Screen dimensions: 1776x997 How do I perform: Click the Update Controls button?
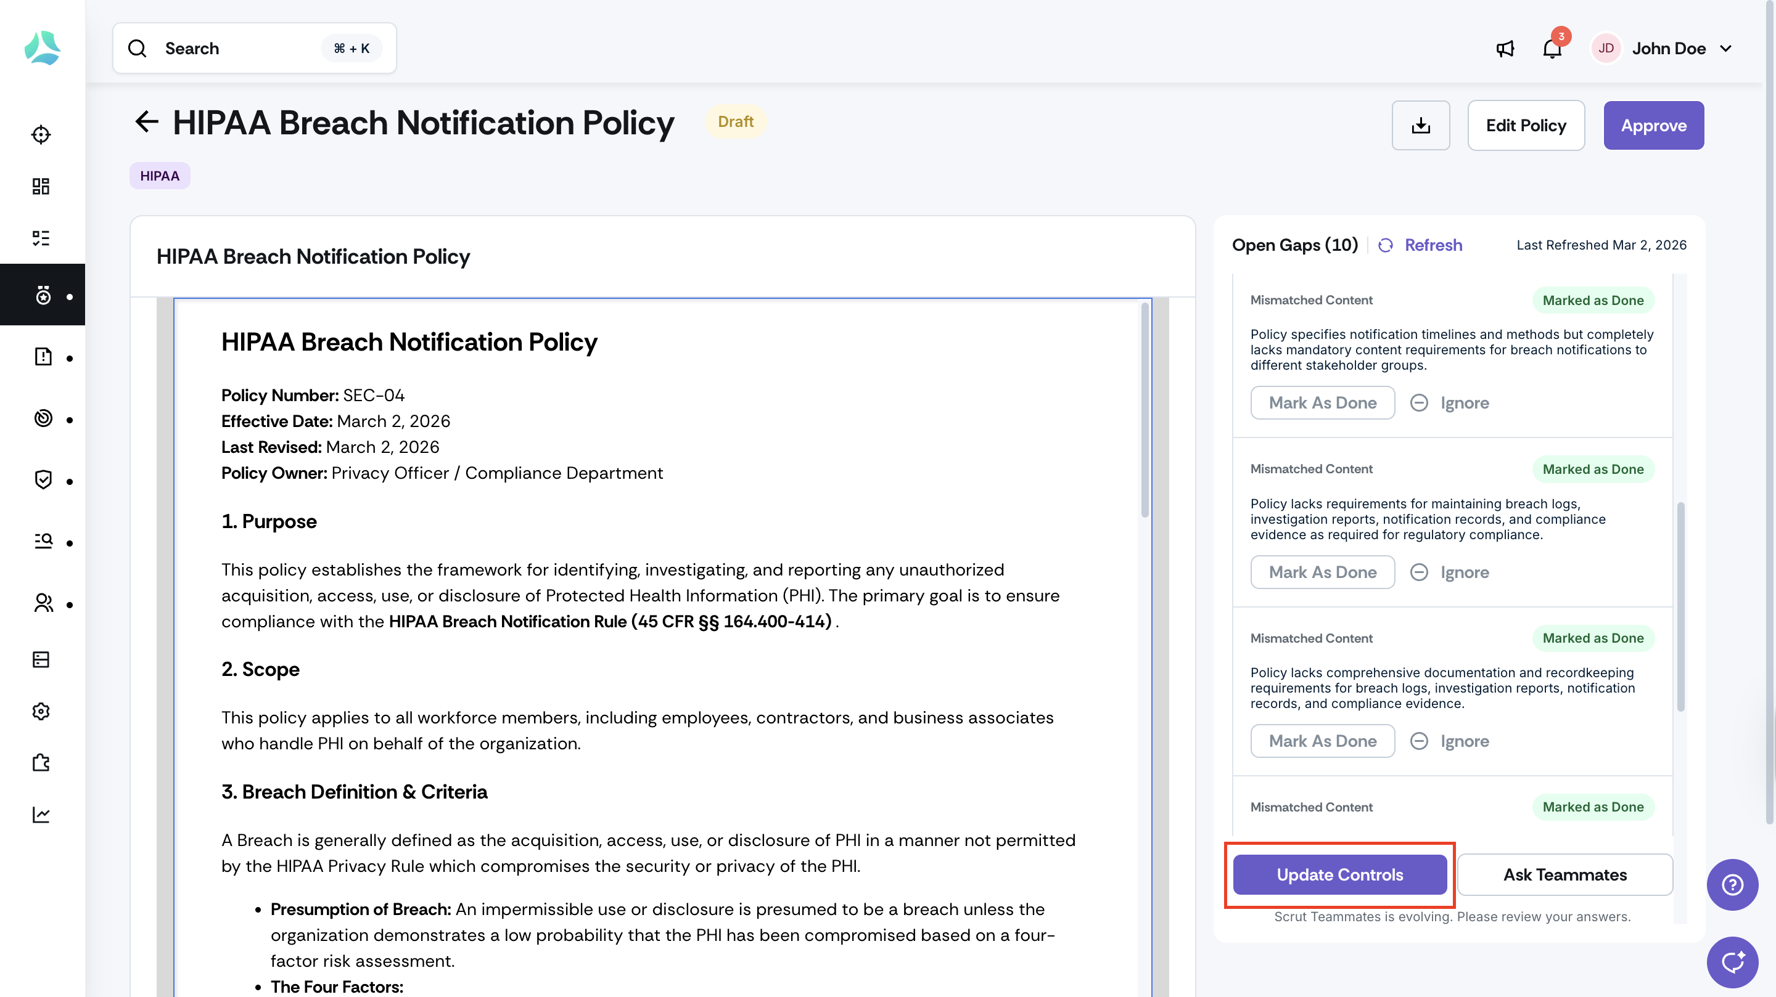(1339, 874)
